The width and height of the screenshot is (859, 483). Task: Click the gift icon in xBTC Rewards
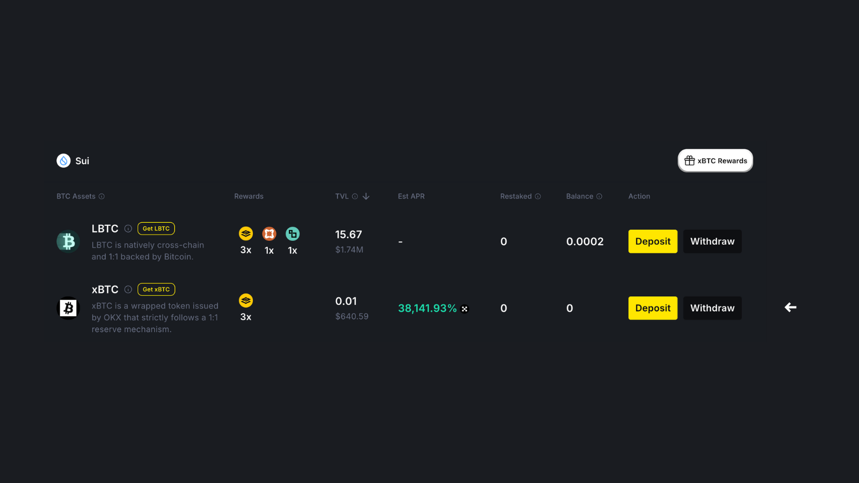(689, 160)
